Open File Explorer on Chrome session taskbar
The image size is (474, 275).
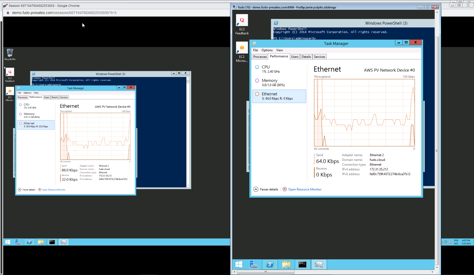(41, 242)
